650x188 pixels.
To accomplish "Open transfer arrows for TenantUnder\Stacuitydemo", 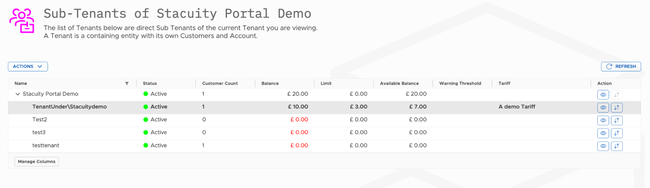I will click(x=617, y=107).
